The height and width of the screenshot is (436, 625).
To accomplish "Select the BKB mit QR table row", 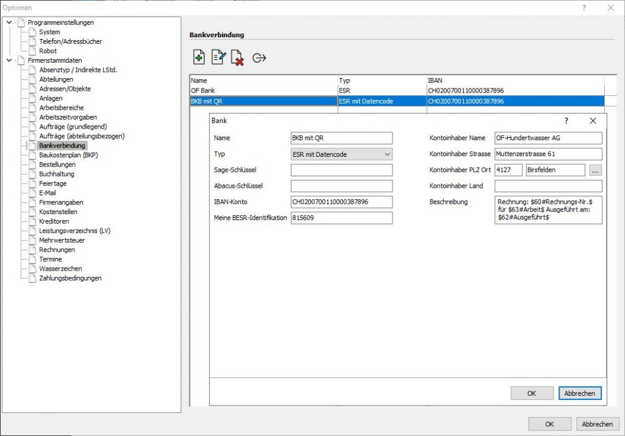I will pos(397,101).
